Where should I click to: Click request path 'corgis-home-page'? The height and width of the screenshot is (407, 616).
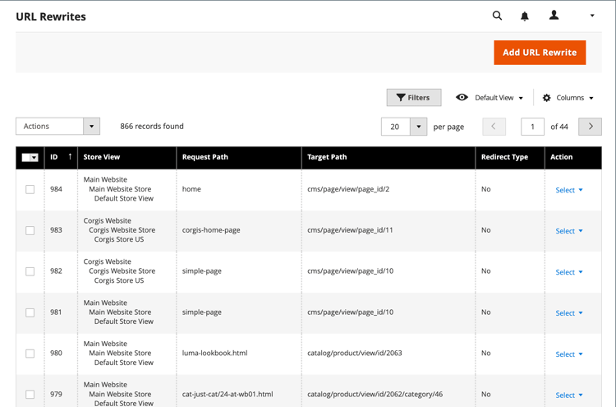tap(211, 230)
